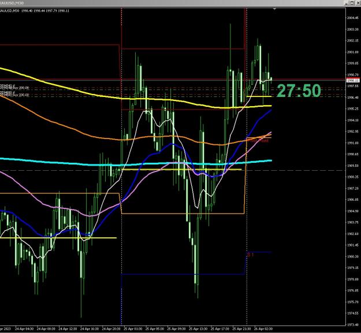
Task: Click the 24 Apr 20:30 time label
Action: point(111,329)
